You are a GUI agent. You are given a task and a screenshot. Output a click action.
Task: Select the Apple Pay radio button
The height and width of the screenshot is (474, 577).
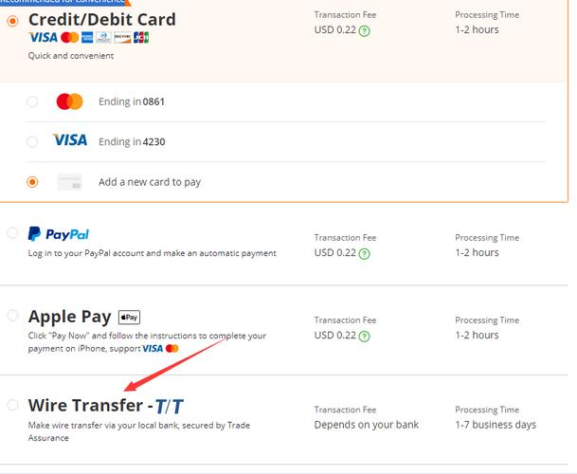click(12, 316)
